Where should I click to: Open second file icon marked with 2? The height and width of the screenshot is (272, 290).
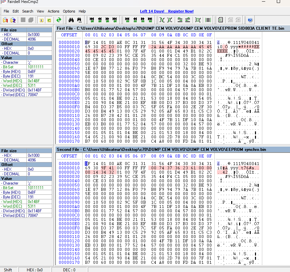13,20
